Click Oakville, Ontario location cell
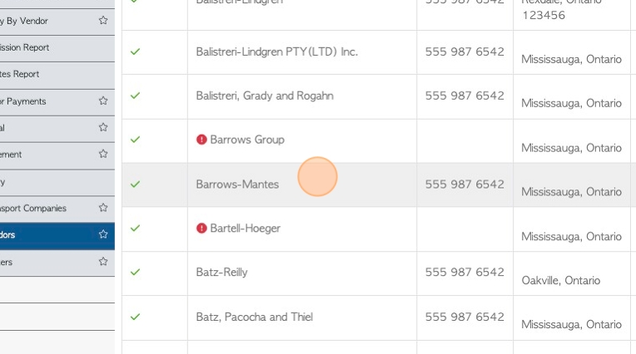 point(560,280)
